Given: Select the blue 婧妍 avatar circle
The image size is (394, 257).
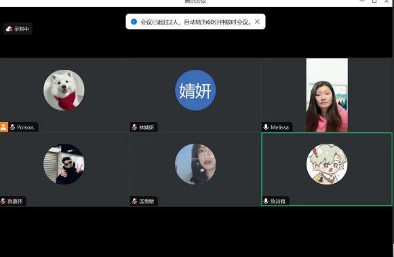Looking at the screenshot, I should pyautogui.click(x=195, y=90).
